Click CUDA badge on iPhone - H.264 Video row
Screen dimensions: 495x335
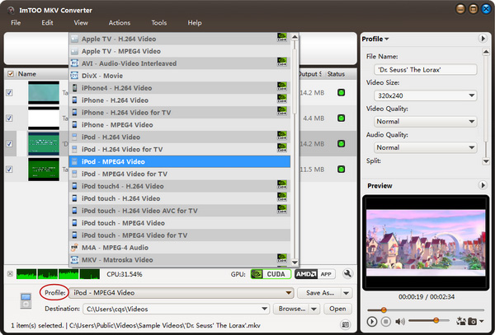tap(282, 99)
